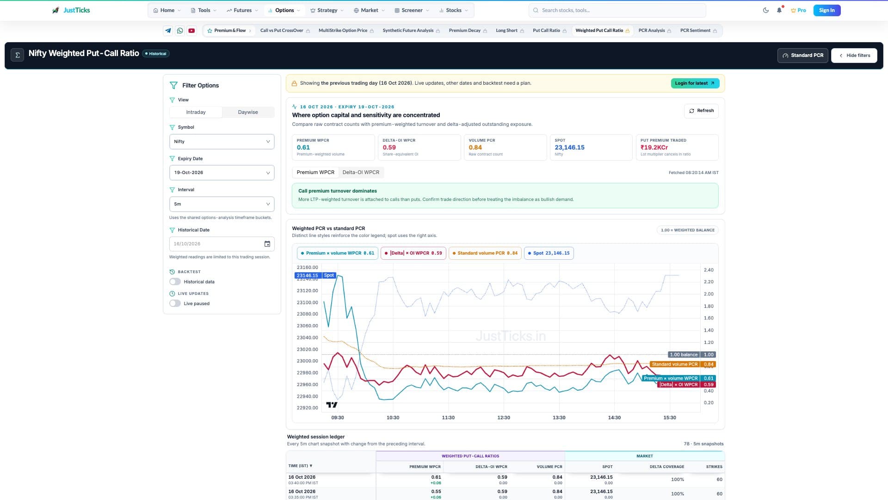Enable the Historical data toggle
Image resolution: width=888 pixels, height=500 pixels.
175,281
